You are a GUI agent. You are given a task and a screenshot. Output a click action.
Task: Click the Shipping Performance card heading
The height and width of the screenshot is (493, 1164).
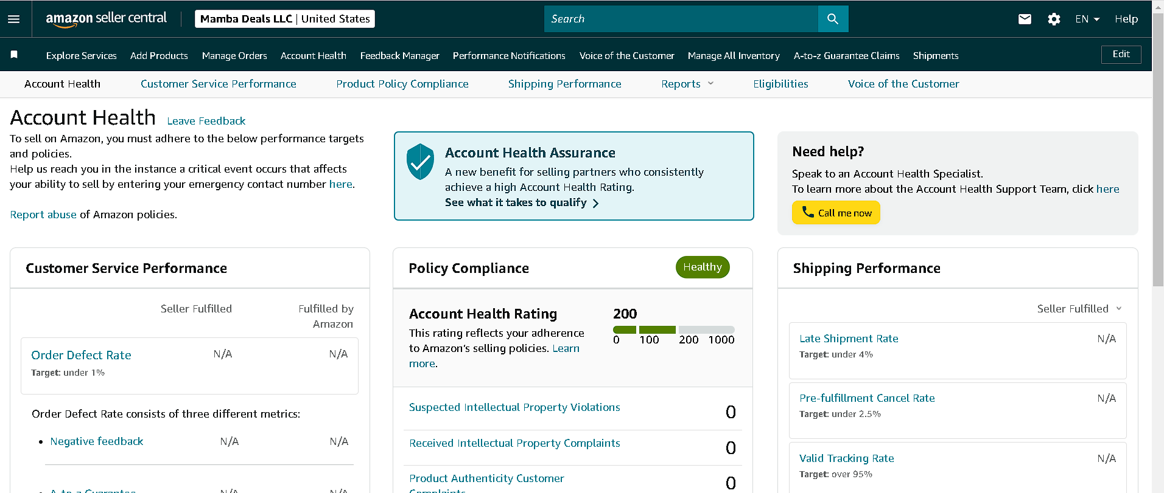point(866,268)
